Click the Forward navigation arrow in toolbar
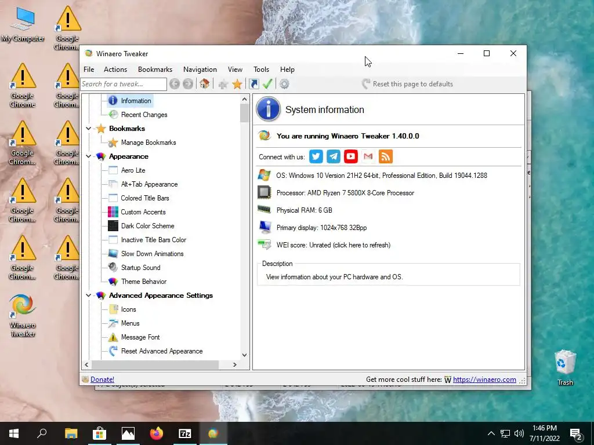594x445 pixels. point(188,83)
